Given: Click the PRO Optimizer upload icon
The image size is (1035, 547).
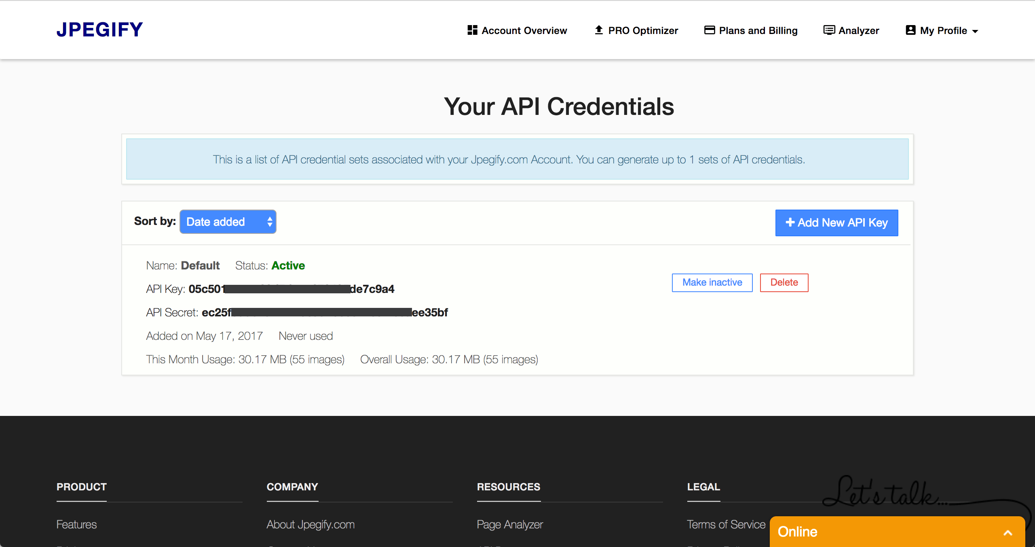Looking at the screenshot, I should tap(599, 30).
